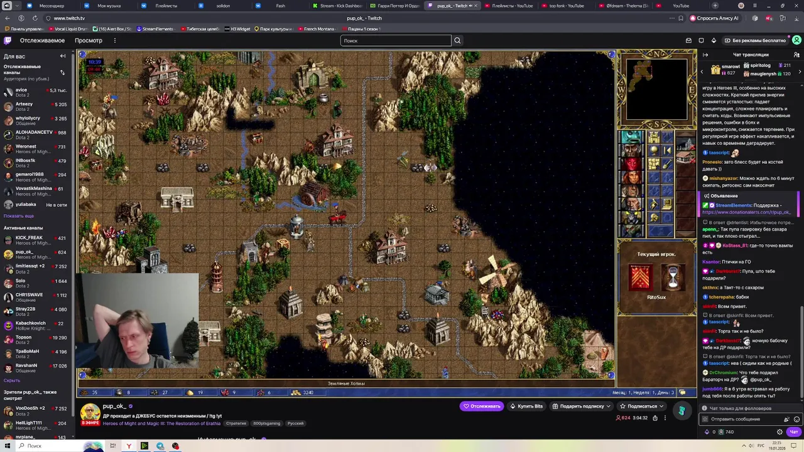
Task: Go back in browser
Action: [8, 18]
